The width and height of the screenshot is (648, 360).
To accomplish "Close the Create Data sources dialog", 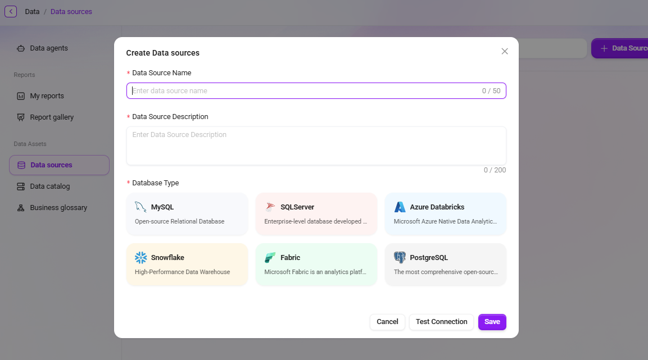I will [505, 51].
